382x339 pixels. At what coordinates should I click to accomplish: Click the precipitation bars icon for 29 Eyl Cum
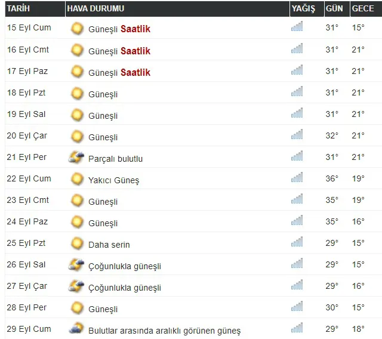tap(297, 328)
